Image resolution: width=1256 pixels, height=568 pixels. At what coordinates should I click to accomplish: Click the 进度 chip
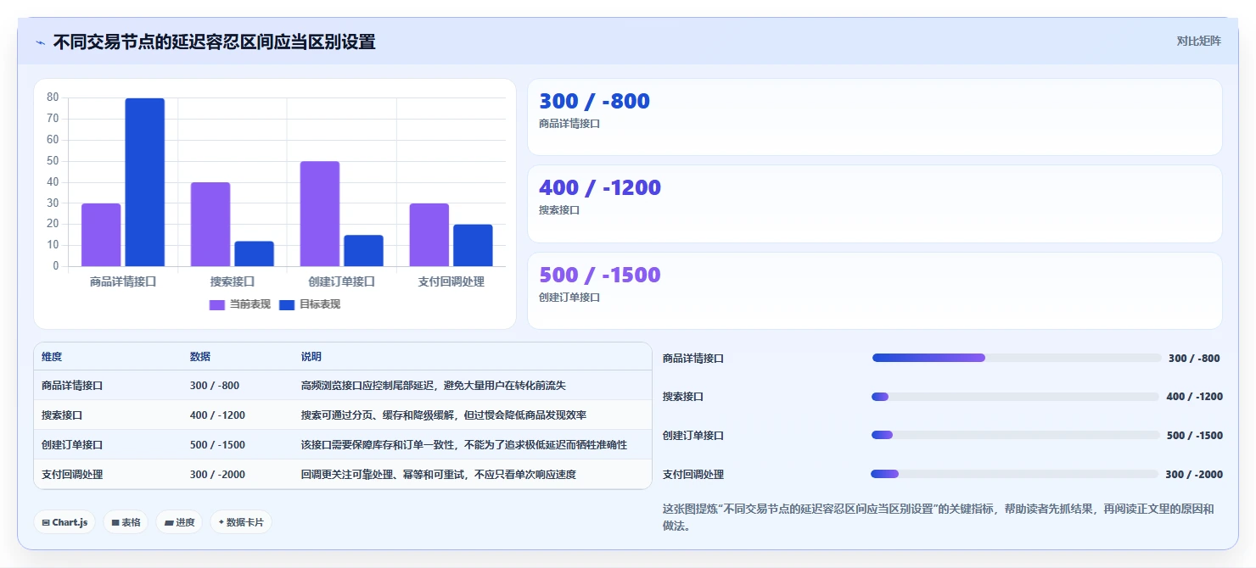point(179,522)
